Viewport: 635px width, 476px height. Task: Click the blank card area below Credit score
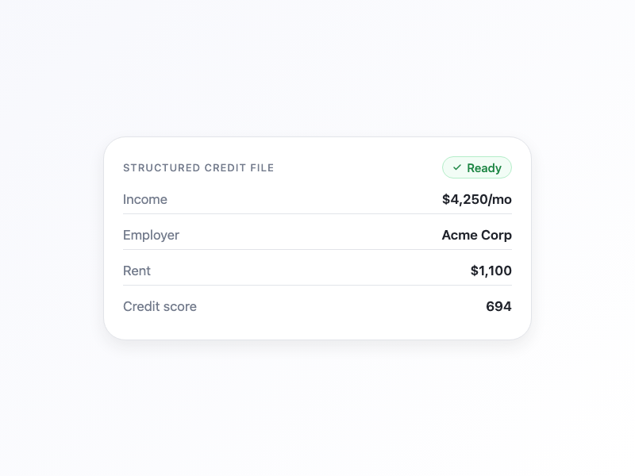317,328
